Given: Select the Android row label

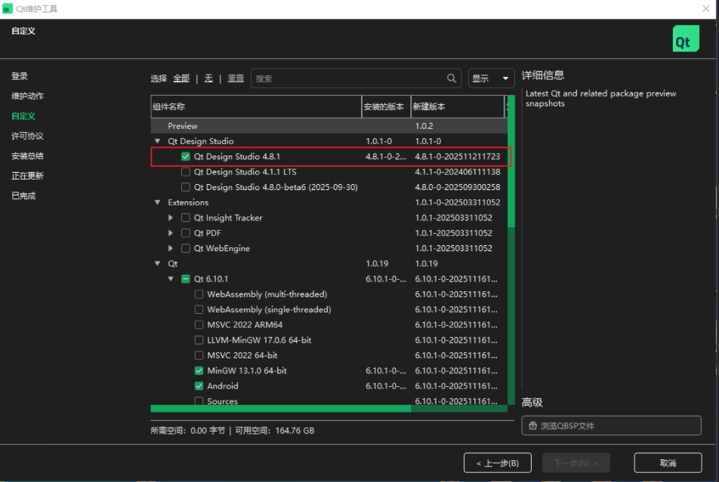Looking at the screenshot, I should tap(223, 385).
